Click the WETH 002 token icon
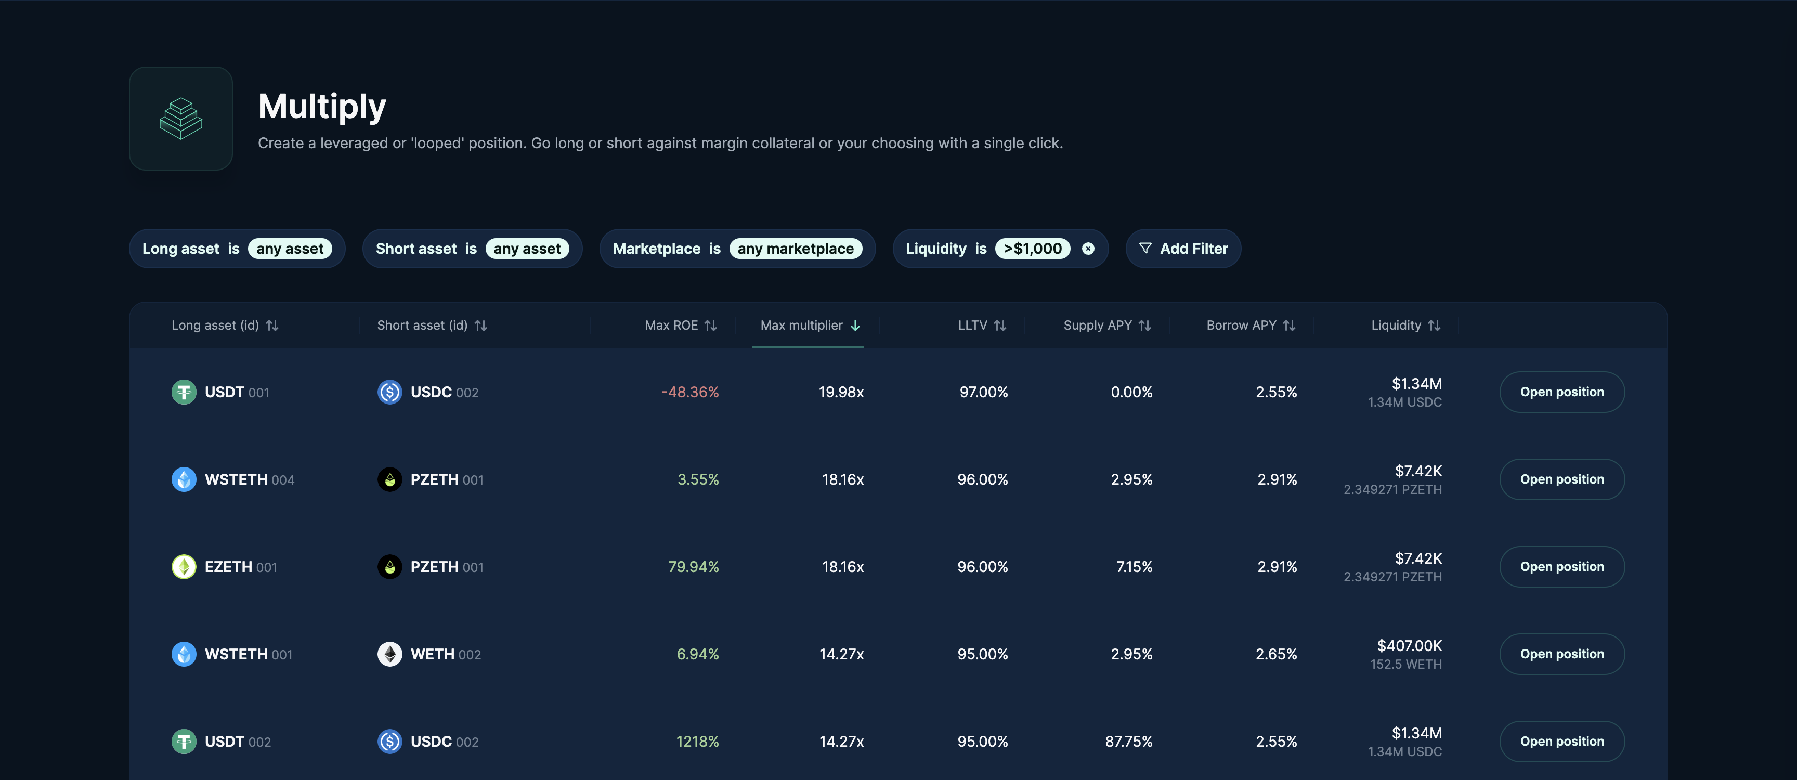The image size is (1797, 780). [390, 654]
